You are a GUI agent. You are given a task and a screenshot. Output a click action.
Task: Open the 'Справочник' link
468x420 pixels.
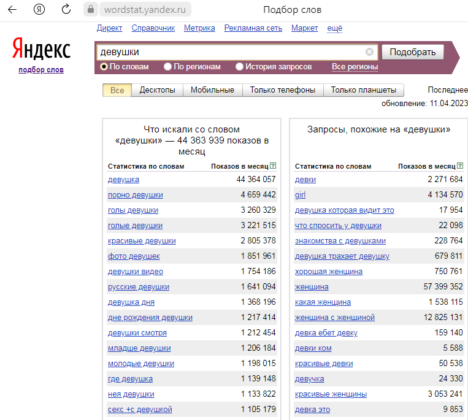[153, 28]
